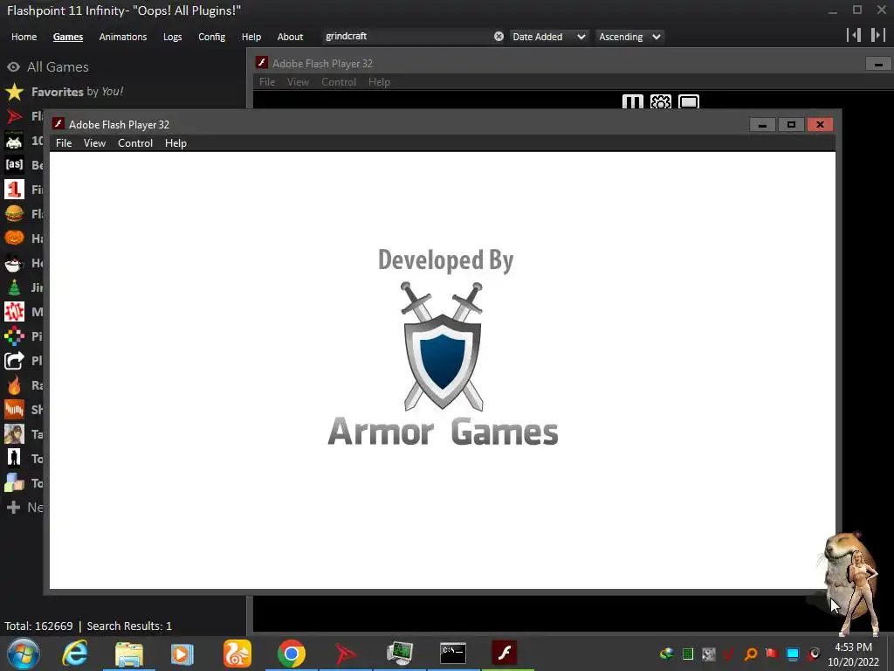Switch to the Animations tab
This screenshot has height=671, width=894.
pos(123,37)
